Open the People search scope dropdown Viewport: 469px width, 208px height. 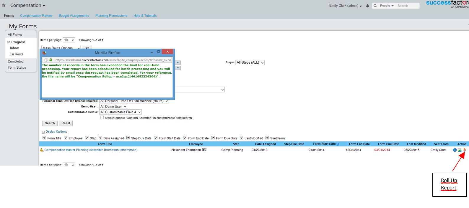click(x=387, y=6)
